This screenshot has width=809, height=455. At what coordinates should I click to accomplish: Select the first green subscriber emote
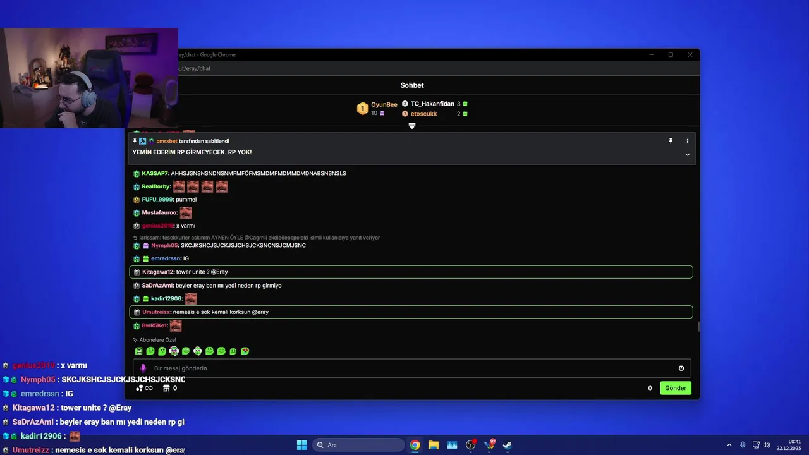tap(138, 351)
